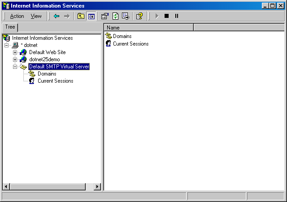This screenshot has height=202, width=287.
Task: Collapse the dotnet computer node
Action: click(x=6, y=45)
